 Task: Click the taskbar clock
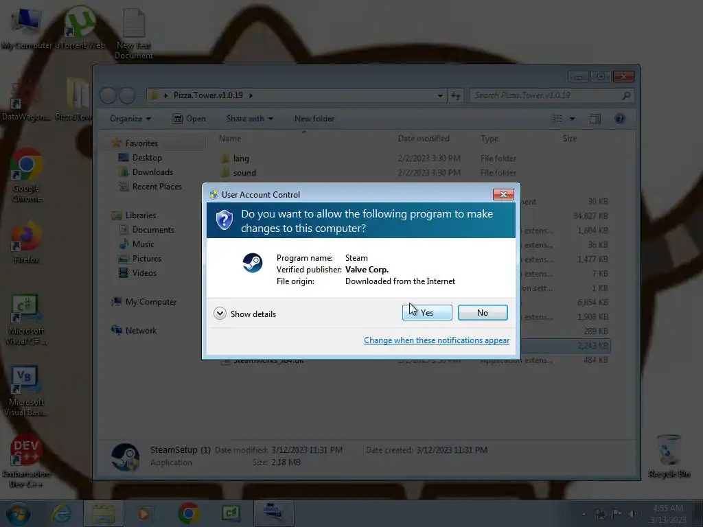pyautogui.click(x=668, y=514)
